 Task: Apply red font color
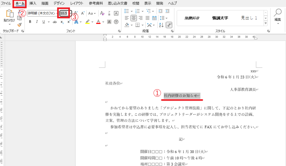(99, 22)
